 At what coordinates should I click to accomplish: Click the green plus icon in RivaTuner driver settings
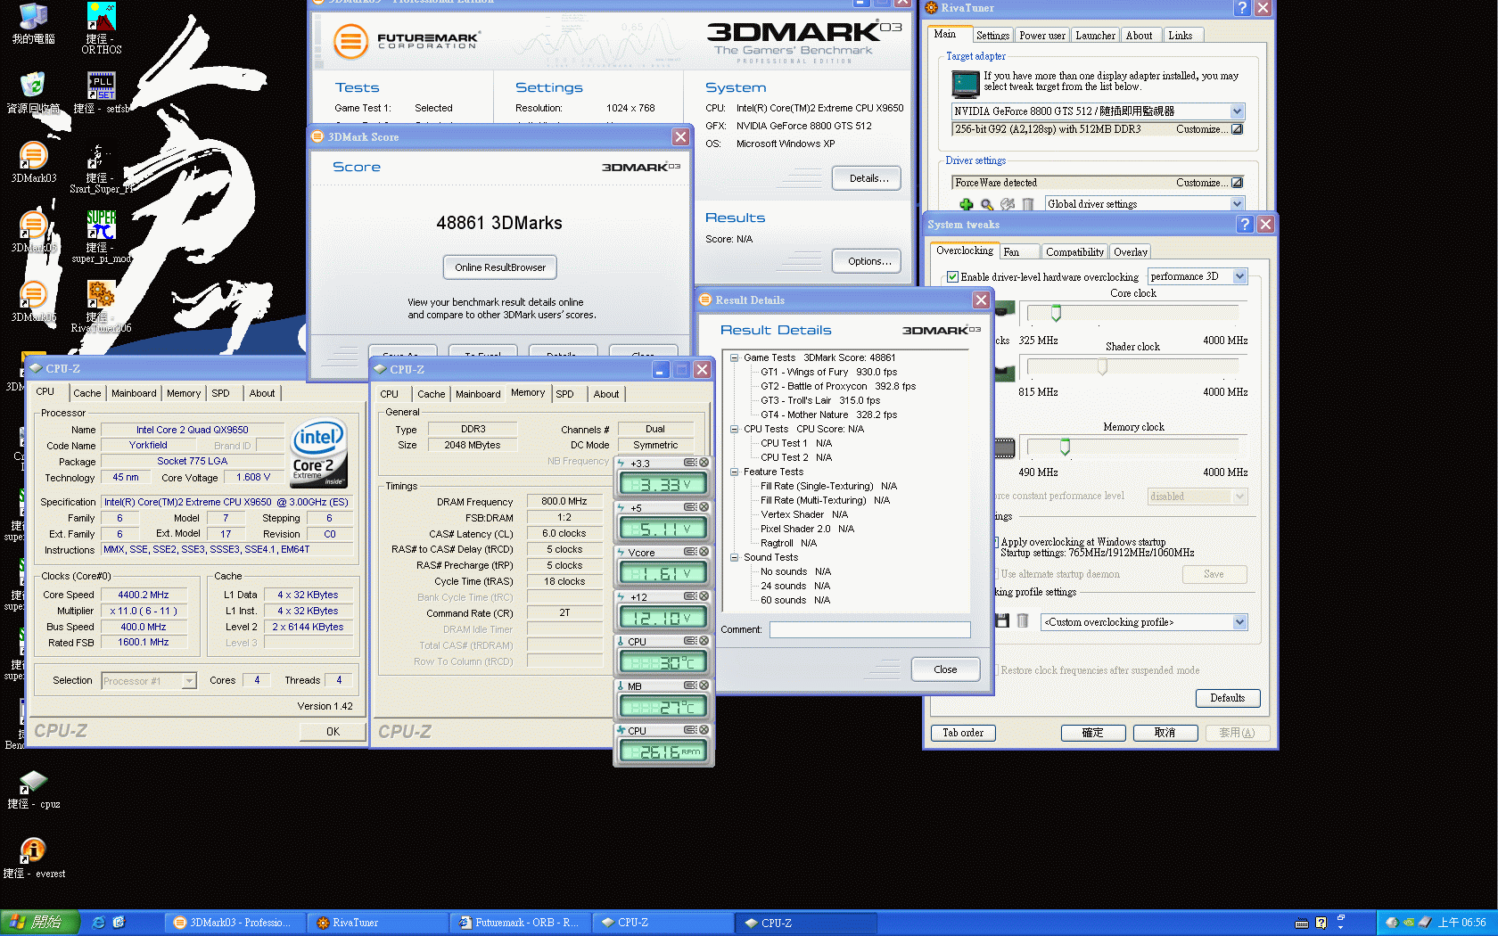pos(966,204)
